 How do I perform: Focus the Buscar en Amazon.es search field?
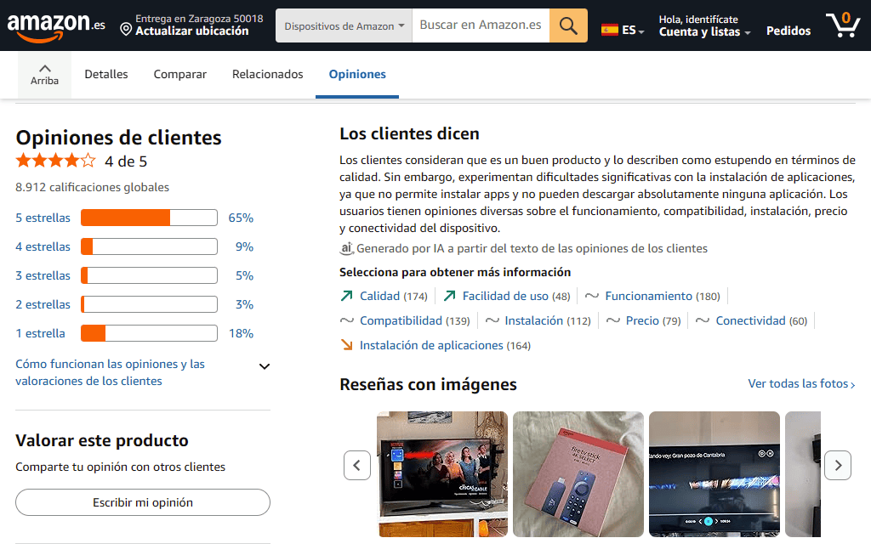(481, 25)
